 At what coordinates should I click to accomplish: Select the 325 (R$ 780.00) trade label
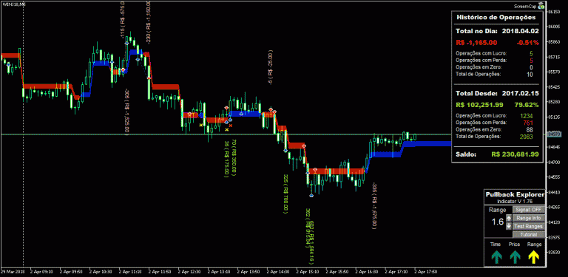(285, 194)
